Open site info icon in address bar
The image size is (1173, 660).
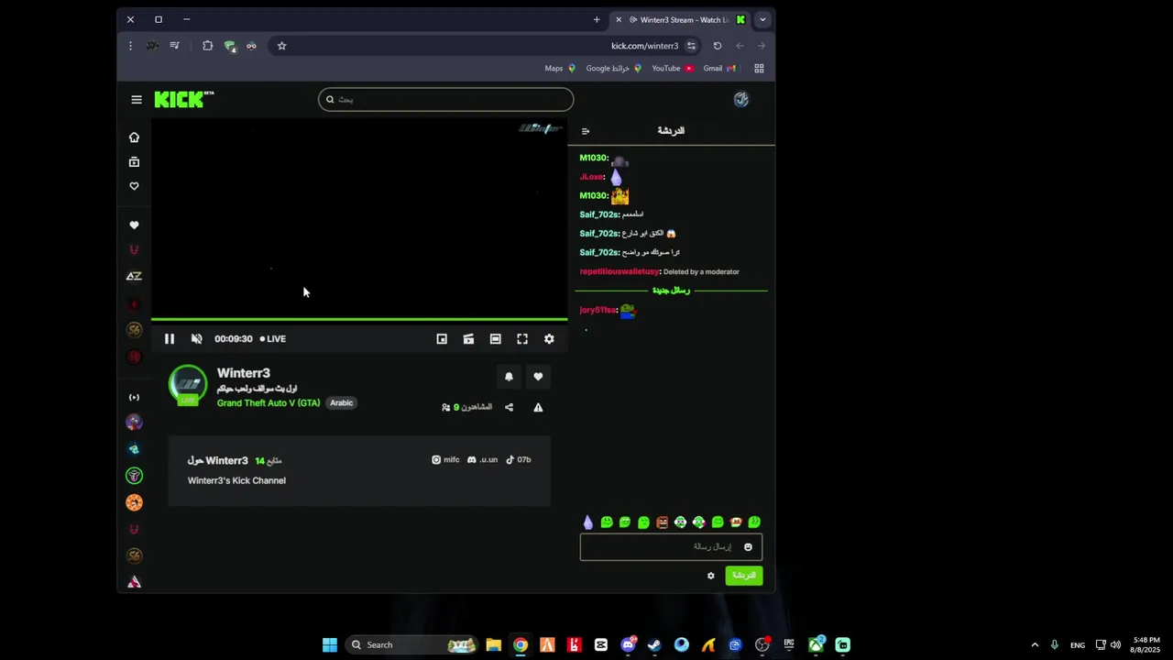click(x=692, y=46)
